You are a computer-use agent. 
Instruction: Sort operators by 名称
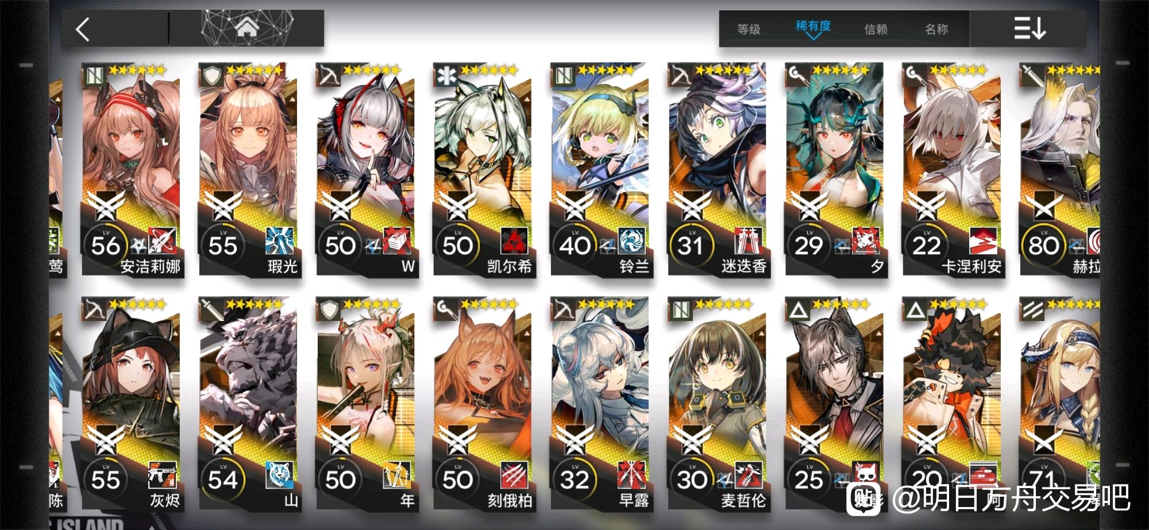[x=936, y=29]
